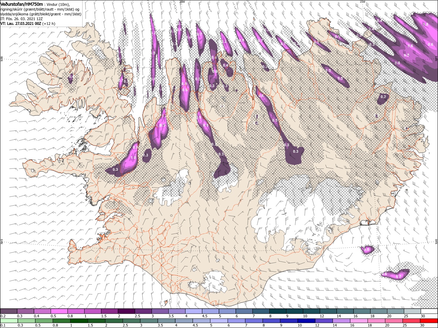Pick the white above-30 snow legend swatch

click(x=429, y=311)
